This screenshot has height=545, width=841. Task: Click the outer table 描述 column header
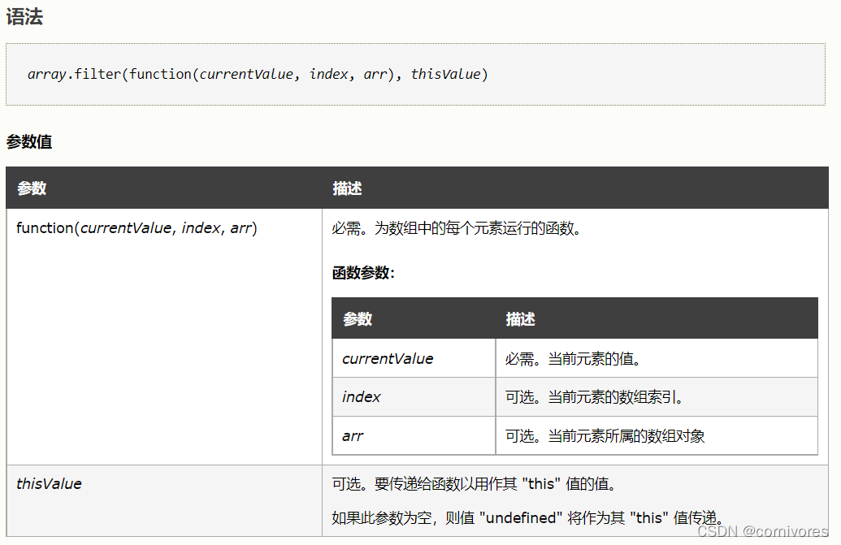point(347,188)
